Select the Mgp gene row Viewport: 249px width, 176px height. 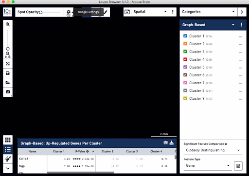coord(97,166)
